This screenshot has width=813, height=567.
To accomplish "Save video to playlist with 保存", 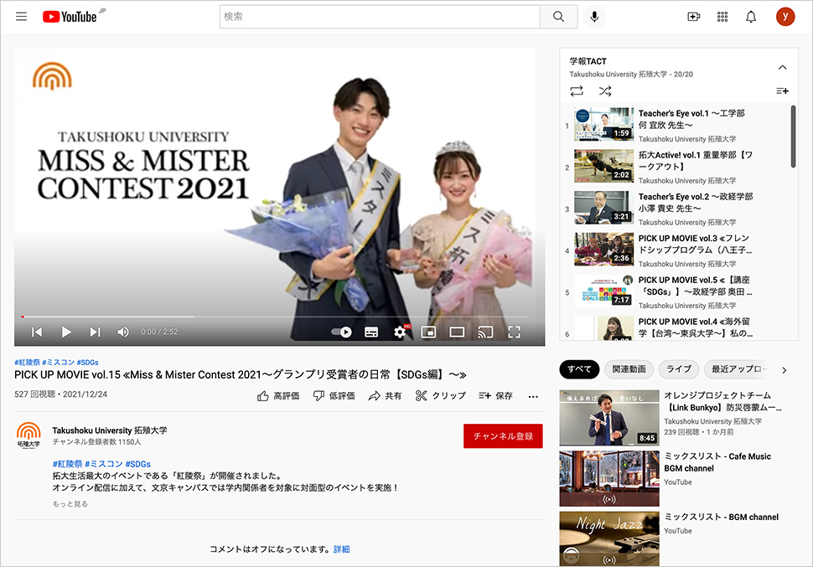I will (495, 396).
